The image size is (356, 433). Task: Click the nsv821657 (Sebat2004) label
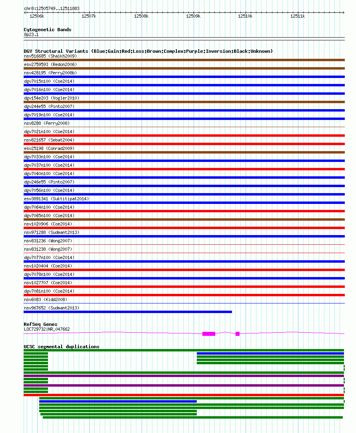[49, 140]
